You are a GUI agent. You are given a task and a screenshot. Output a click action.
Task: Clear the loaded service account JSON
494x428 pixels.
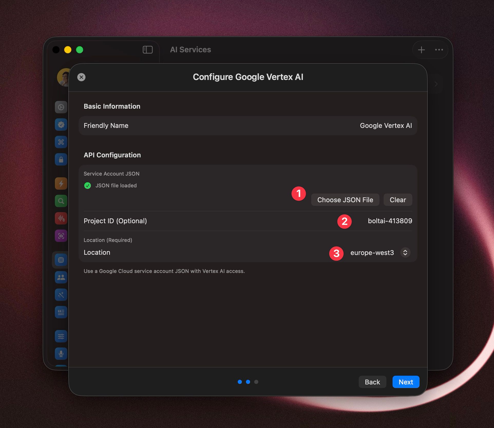398,200
